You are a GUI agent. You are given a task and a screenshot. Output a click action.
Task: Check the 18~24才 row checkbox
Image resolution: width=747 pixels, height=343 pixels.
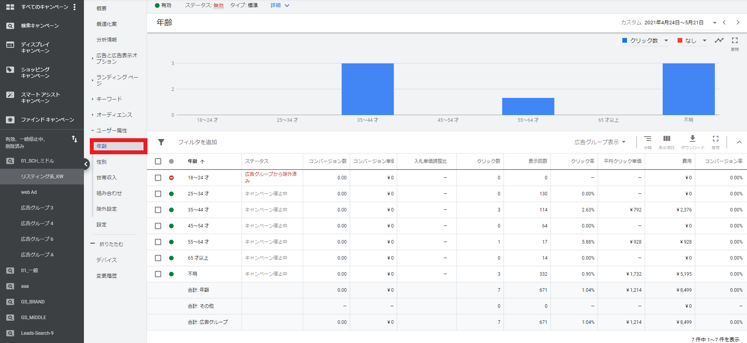158,178
